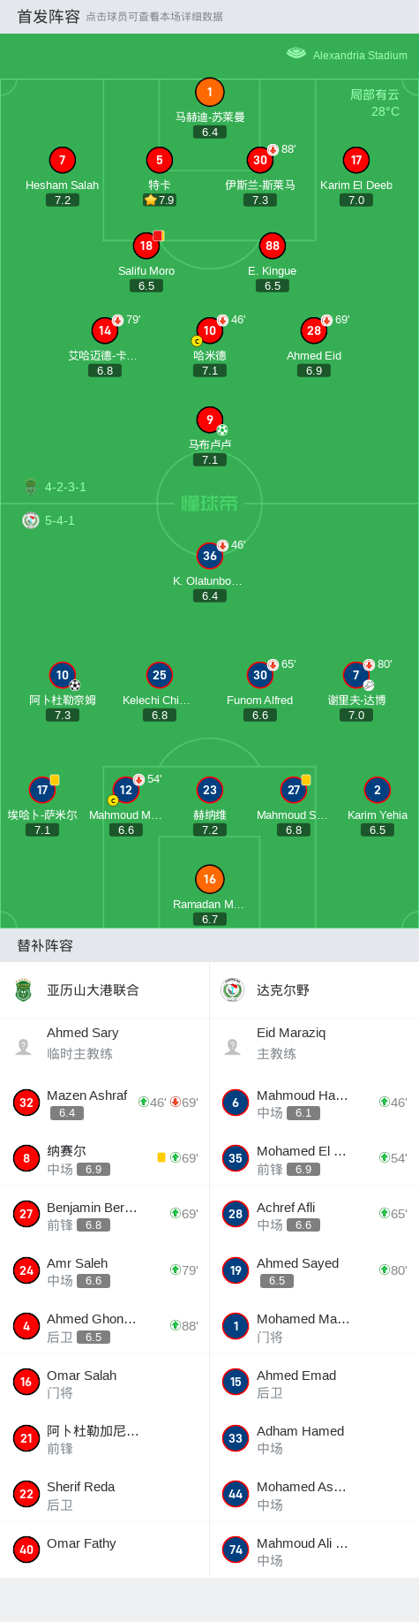Click coach Eid Maraziq avatar
Viewport: 419px width, 1622px height.
233,1047
